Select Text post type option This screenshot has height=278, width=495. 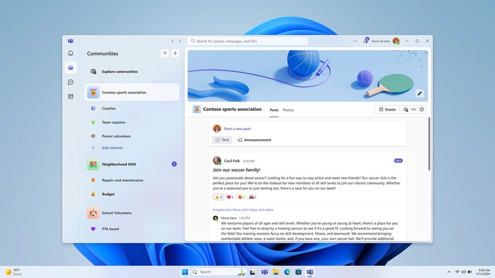point(222,140)
